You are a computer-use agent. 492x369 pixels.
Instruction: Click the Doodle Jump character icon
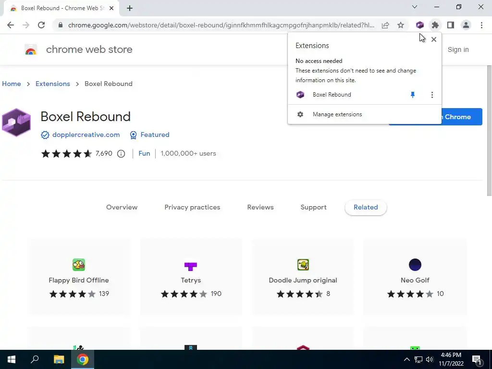point(303,265)
